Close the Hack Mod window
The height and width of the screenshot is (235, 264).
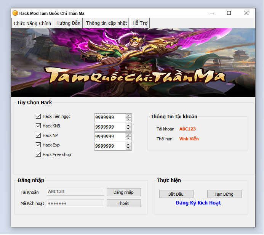(246, 13)
